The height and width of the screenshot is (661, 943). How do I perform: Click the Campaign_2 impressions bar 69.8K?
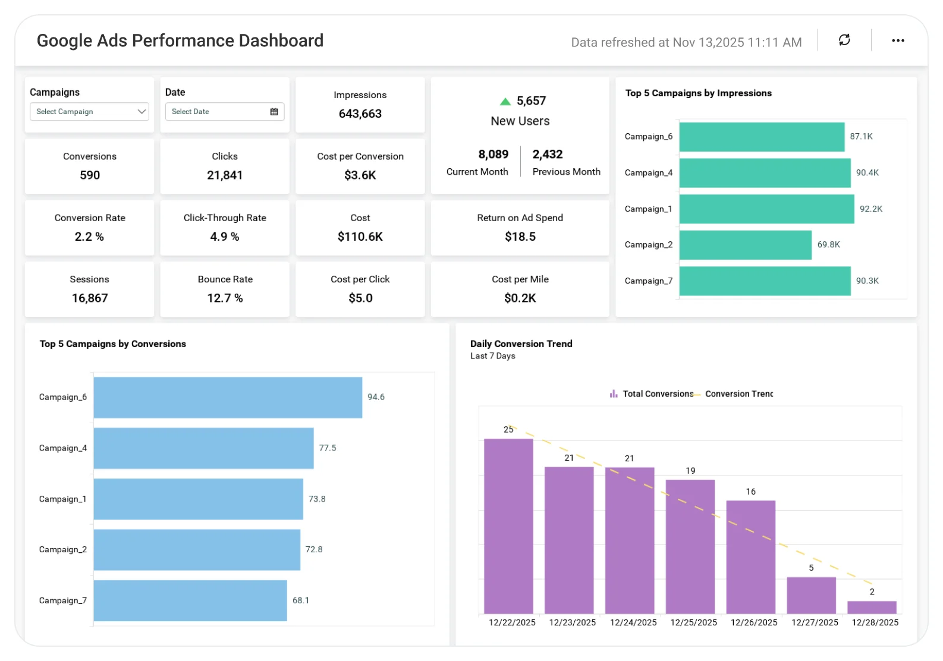pyautogui.click(x=746, y=245)
